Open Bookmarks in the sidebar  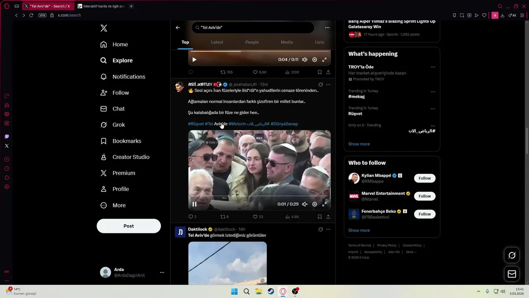[x=121, y=141]
